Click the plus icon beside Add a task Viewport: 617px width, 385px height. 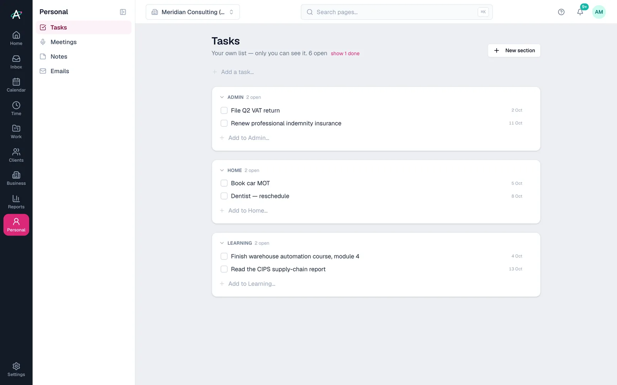215,72
